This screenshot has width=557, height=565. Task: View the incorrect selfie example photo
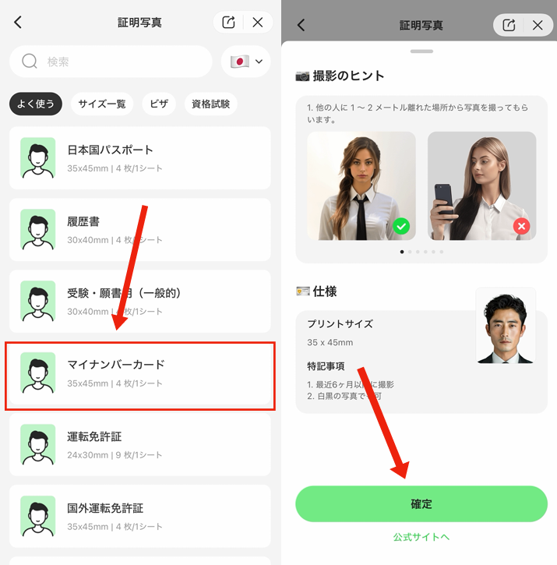pyautogui.click(x=481, y=186)
